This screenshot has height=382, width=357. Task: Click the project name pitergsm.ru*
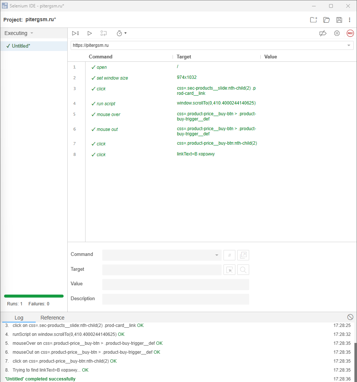coord(41,19)
